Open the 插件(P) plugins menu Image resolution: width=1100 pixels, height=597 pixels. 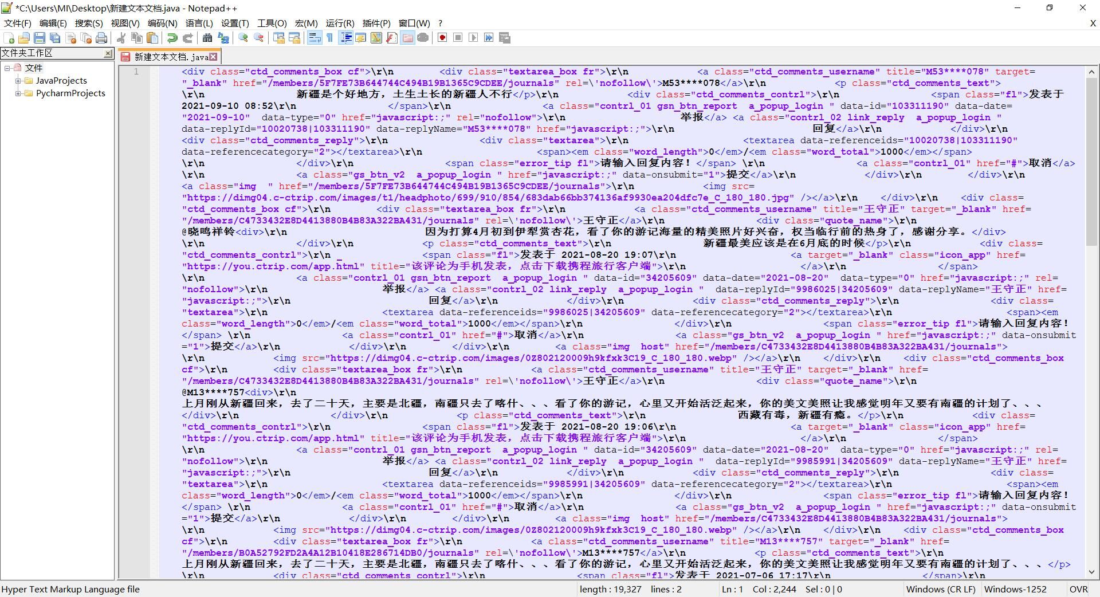coord(376,23)
